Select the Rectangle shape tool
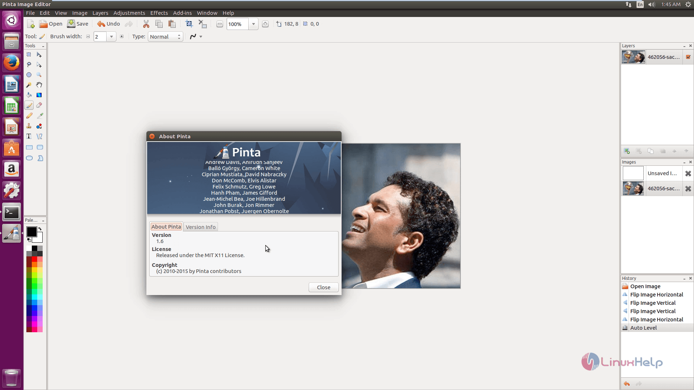This screenshot has width=694, height=390. (29, 147)
